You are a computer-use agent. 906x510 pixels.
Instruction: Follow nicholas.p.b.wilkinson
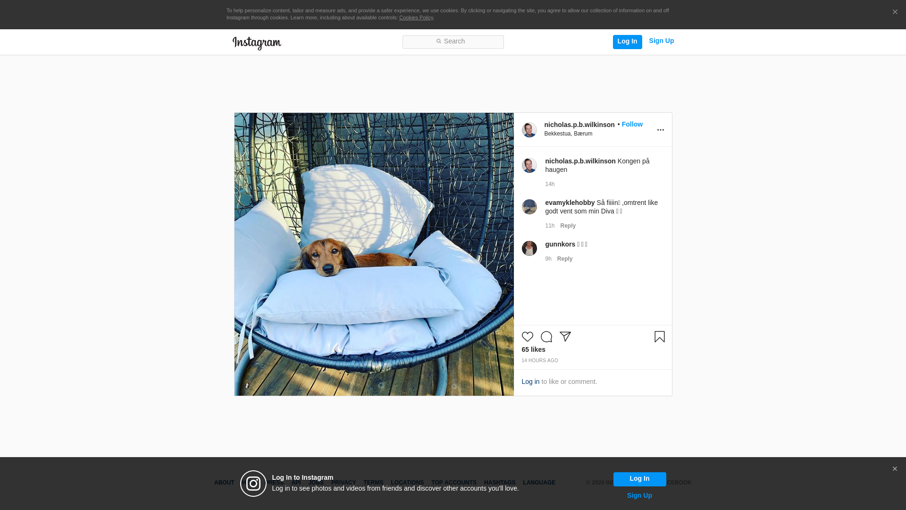(x=632, y=124)
